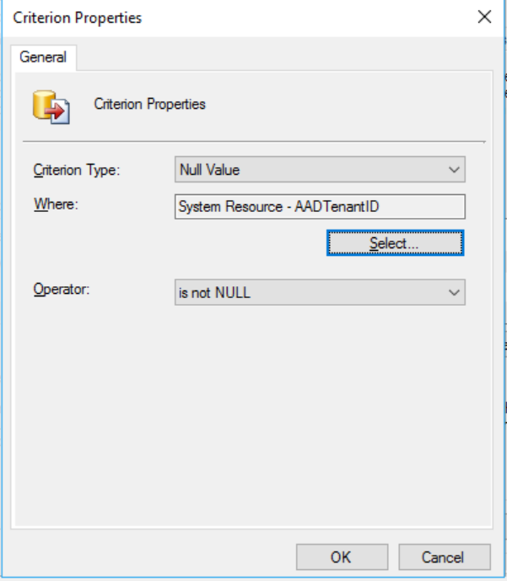Image resolution: width=507 pixels, height=581 pixels.
Task: Click the Criterion Properties heading beside the icon
Action: pyautogui.click(x=149, y=105)
